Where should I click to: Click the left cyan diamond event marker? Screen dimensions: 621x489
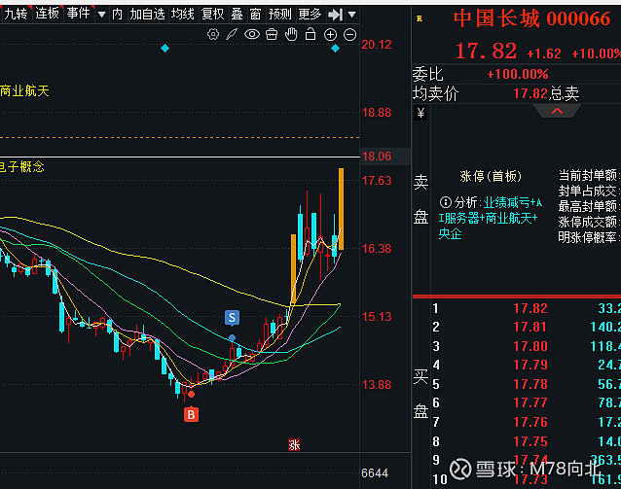pos(165,49)
